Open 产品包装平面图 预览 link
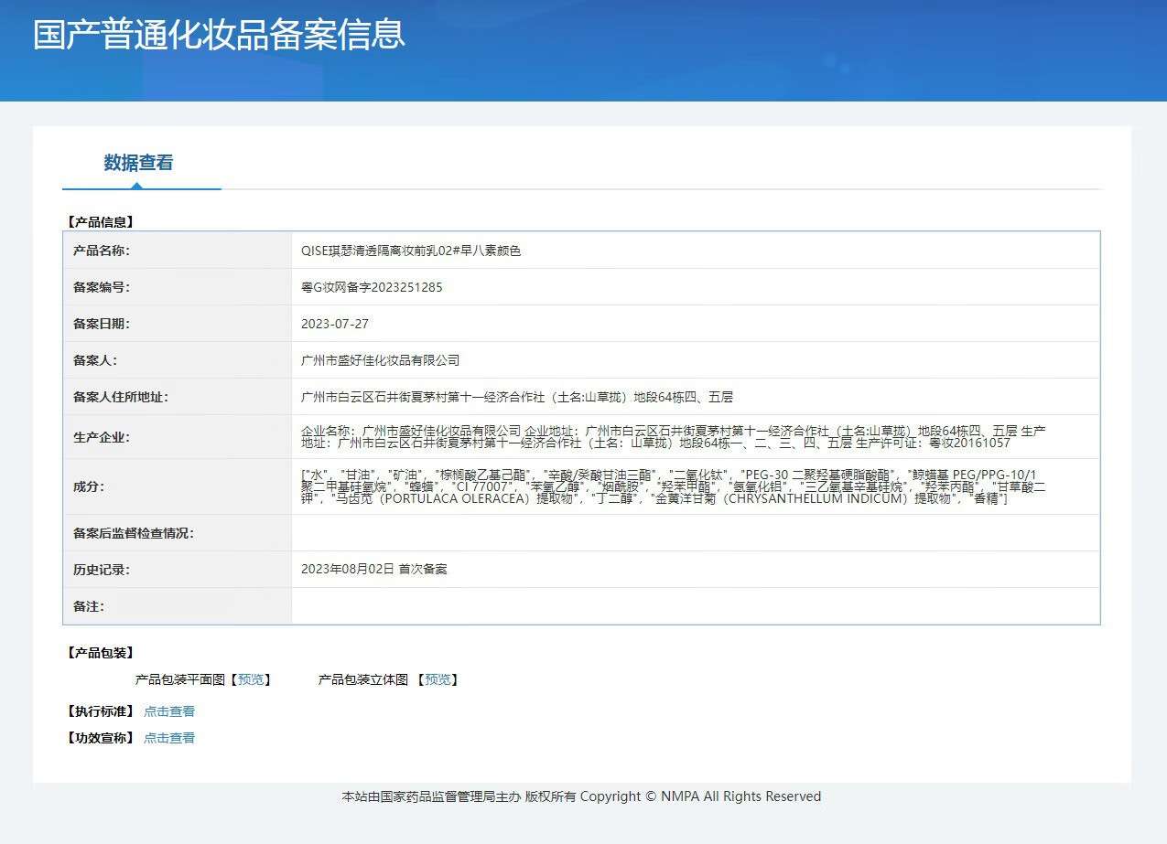 251,679
